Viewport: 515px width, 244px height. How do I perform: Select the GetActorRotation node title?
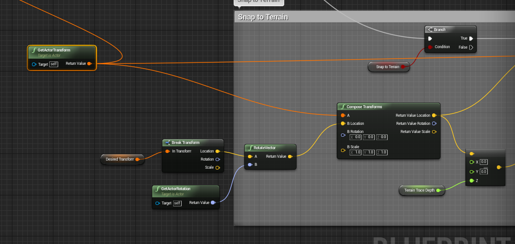coord(175,189)
